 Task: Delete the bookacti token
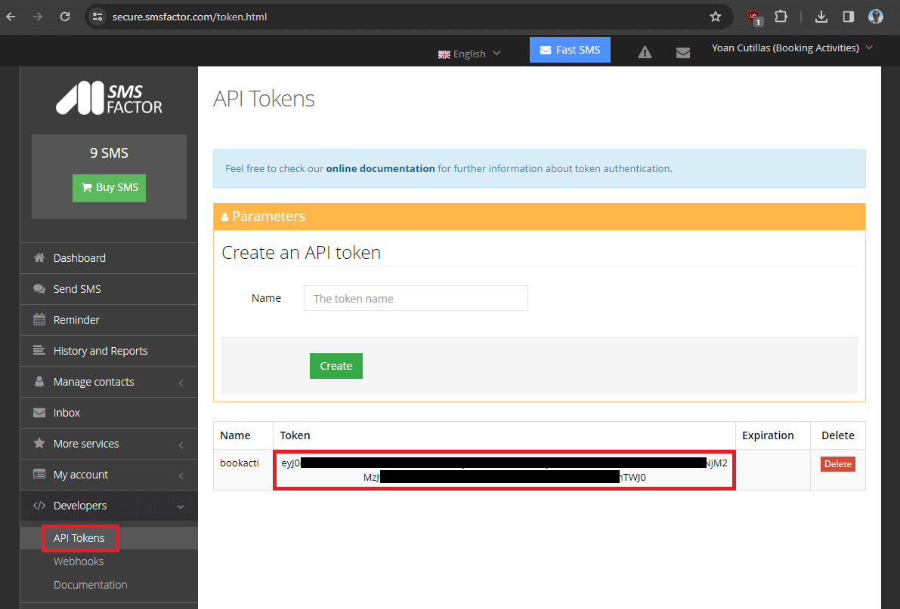(x=838, y=464)
